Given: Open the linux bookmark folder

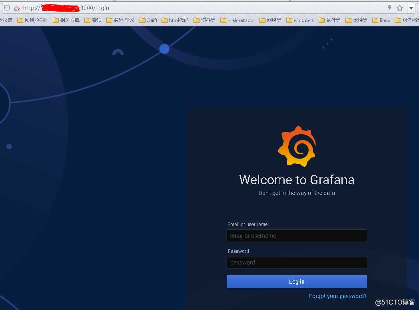Looking at the screenshot, I should [381, 20].
